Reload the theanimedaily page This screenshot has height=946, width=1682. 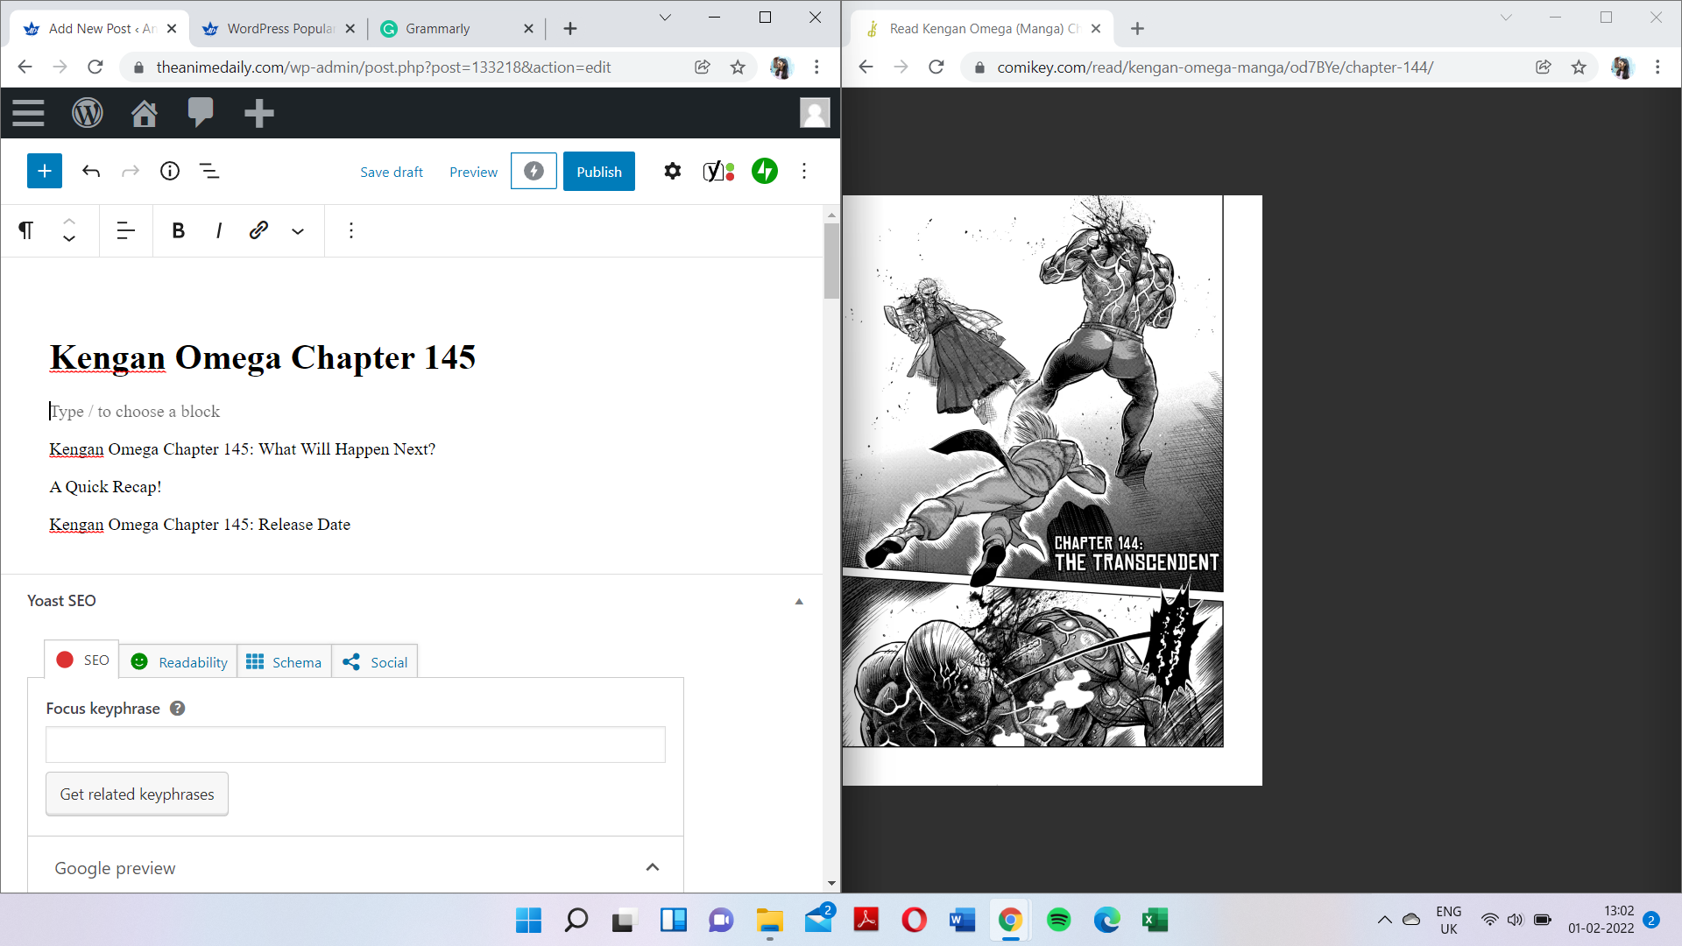click(x=95, y=67)
